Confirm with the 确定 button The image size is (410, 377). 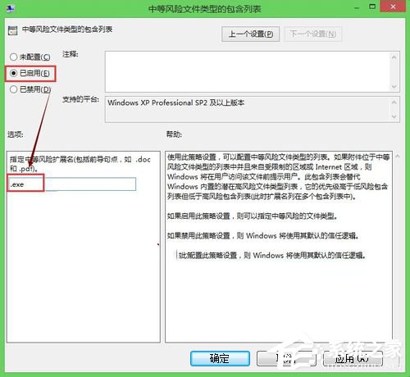click(220, 358)
